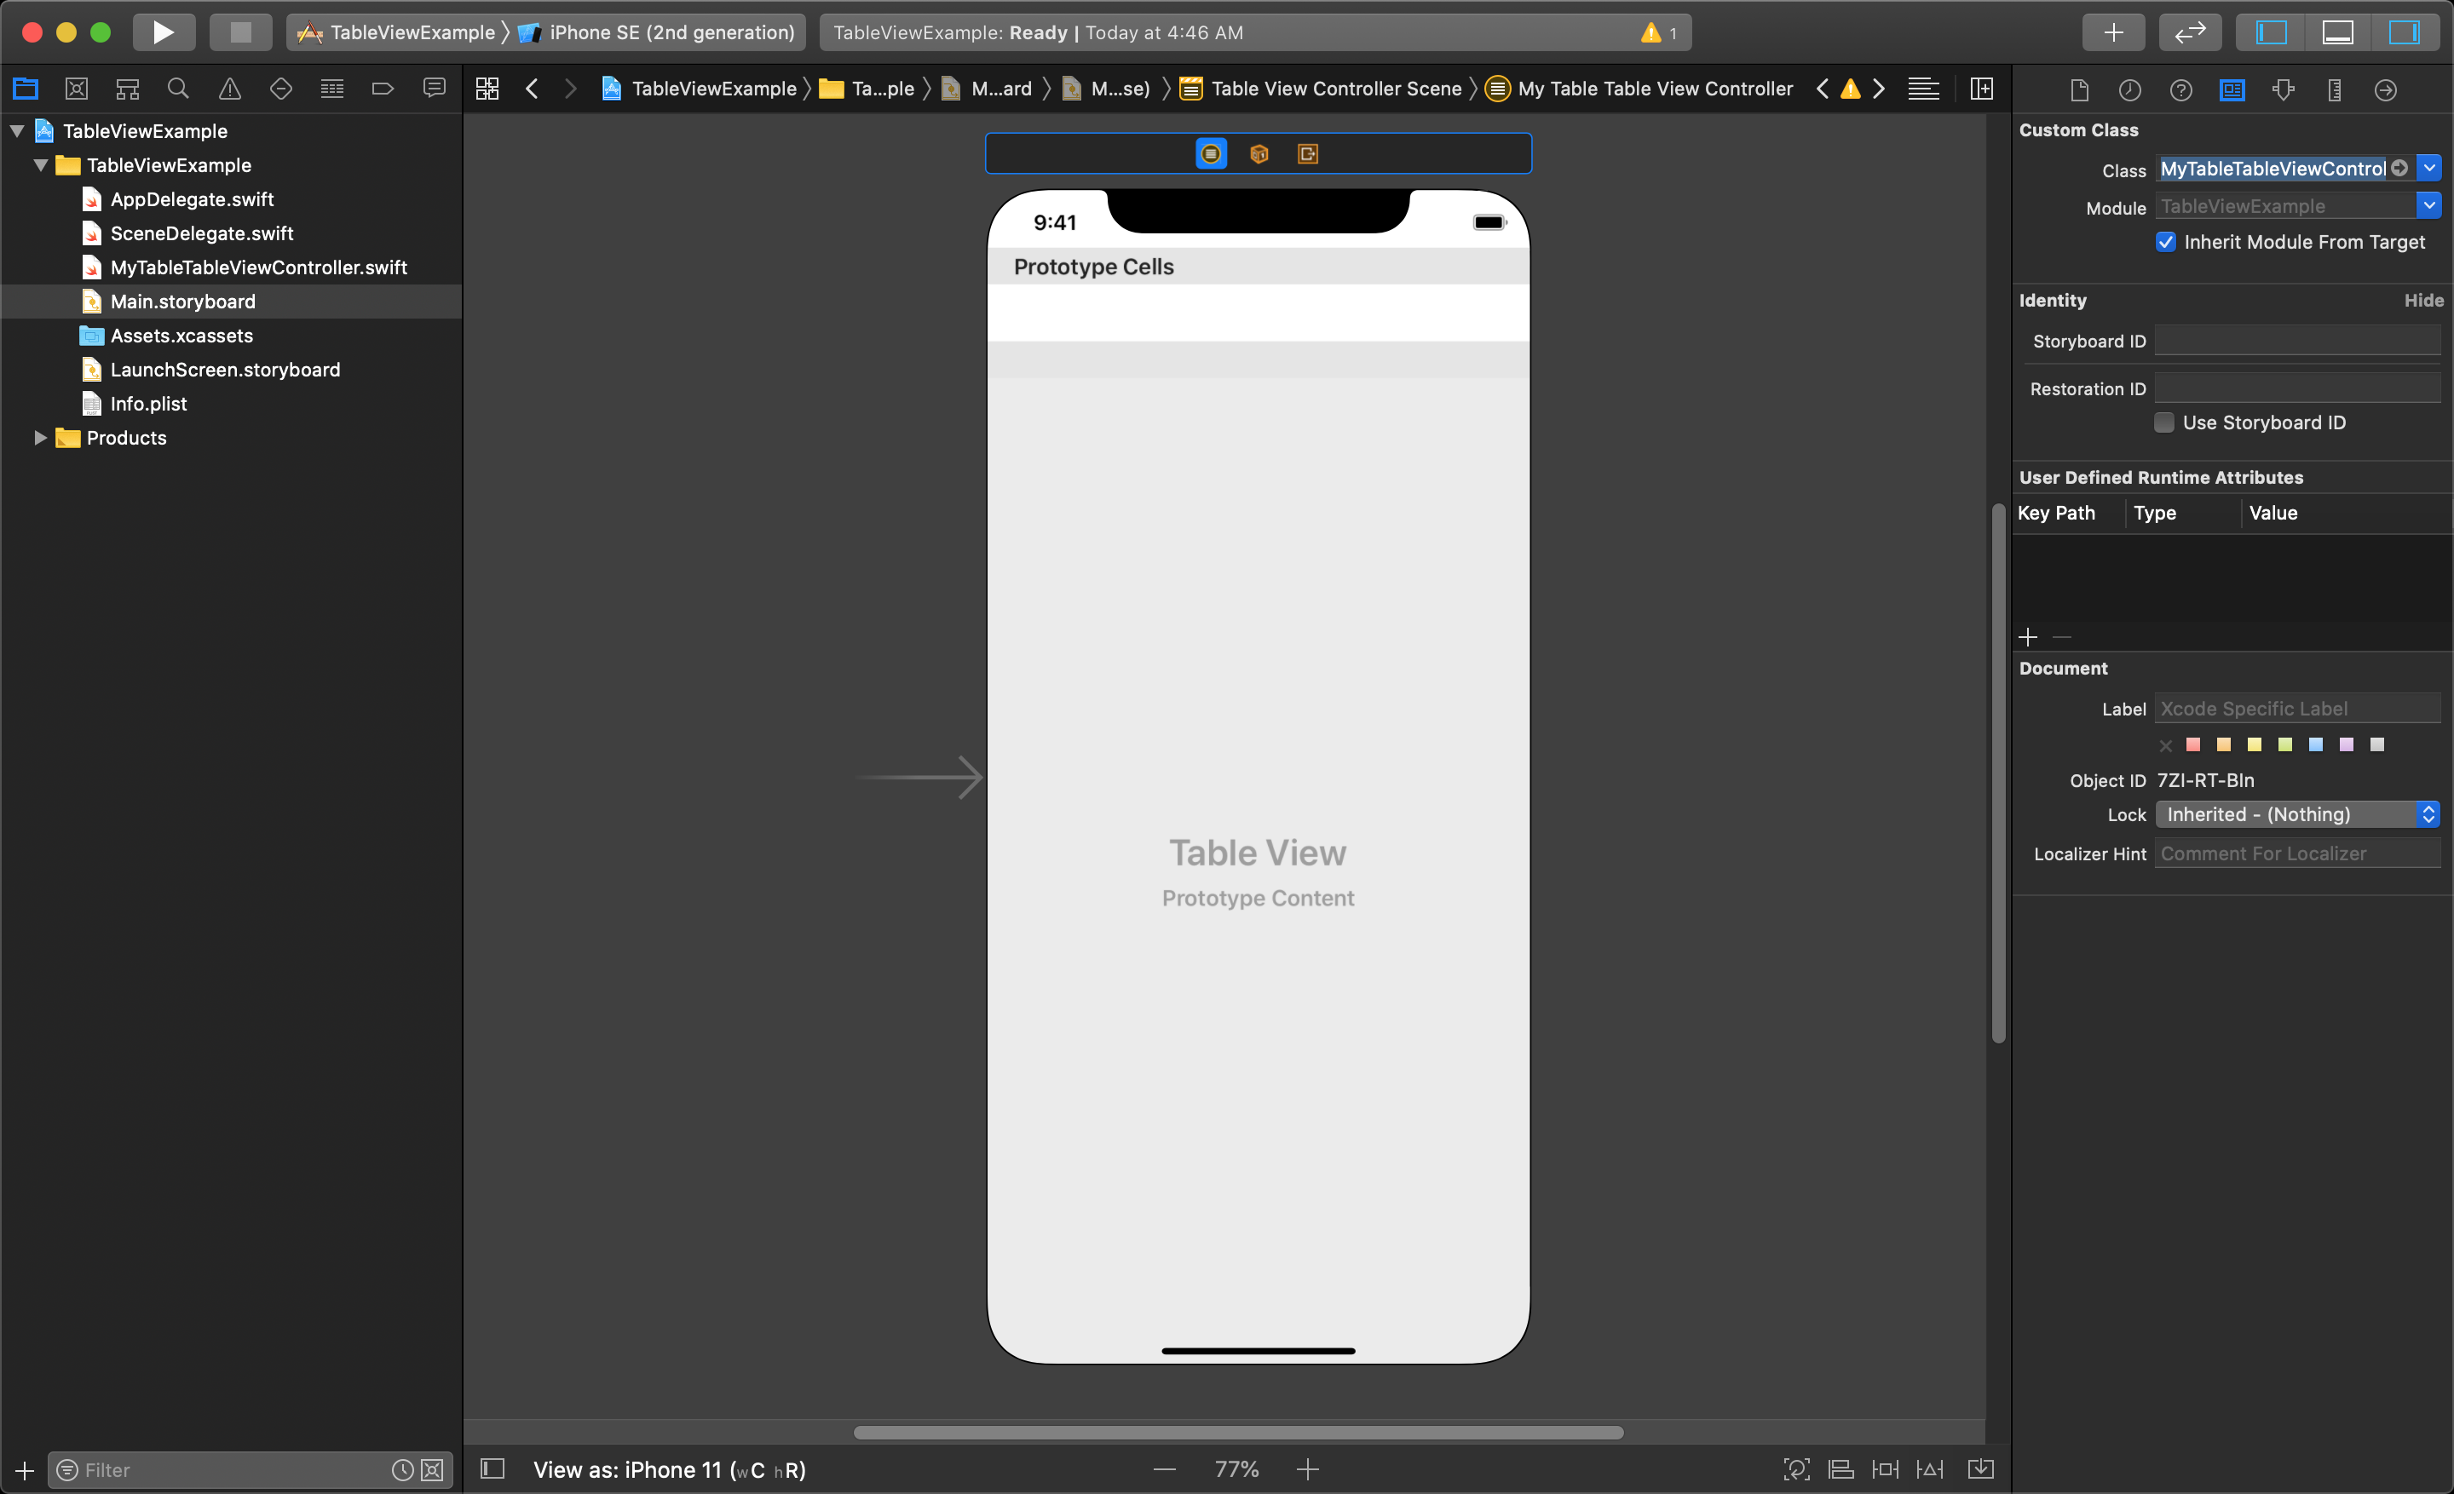Show the Identity inspector
This screenshot has height=1494, width=2454.
coord(2232,89)
